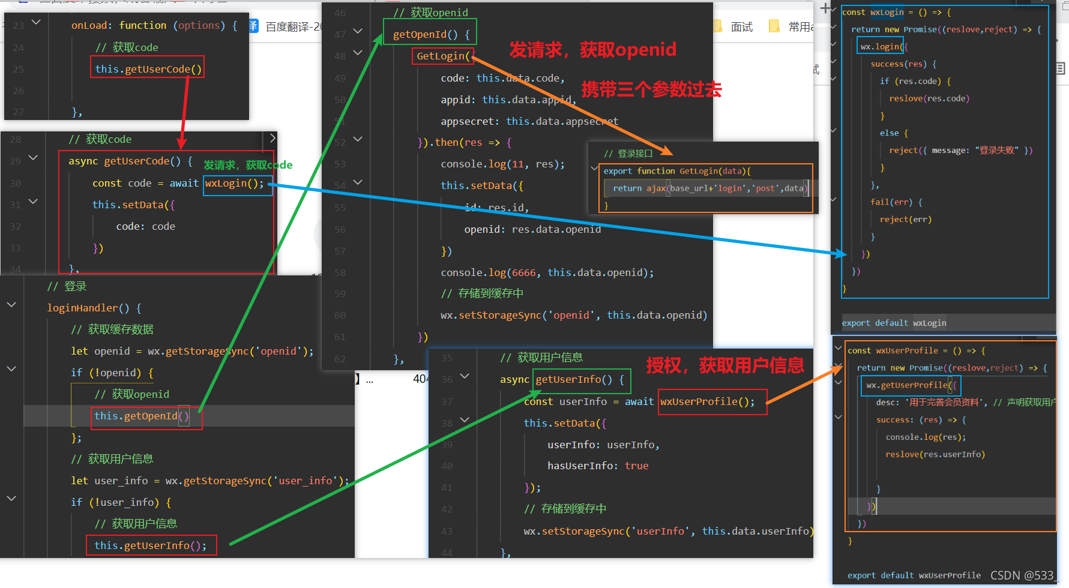Click appsecret: this.data.appsecret line
The height and width of the screenshot is (588, 1069).
click(x=529, y=122)
